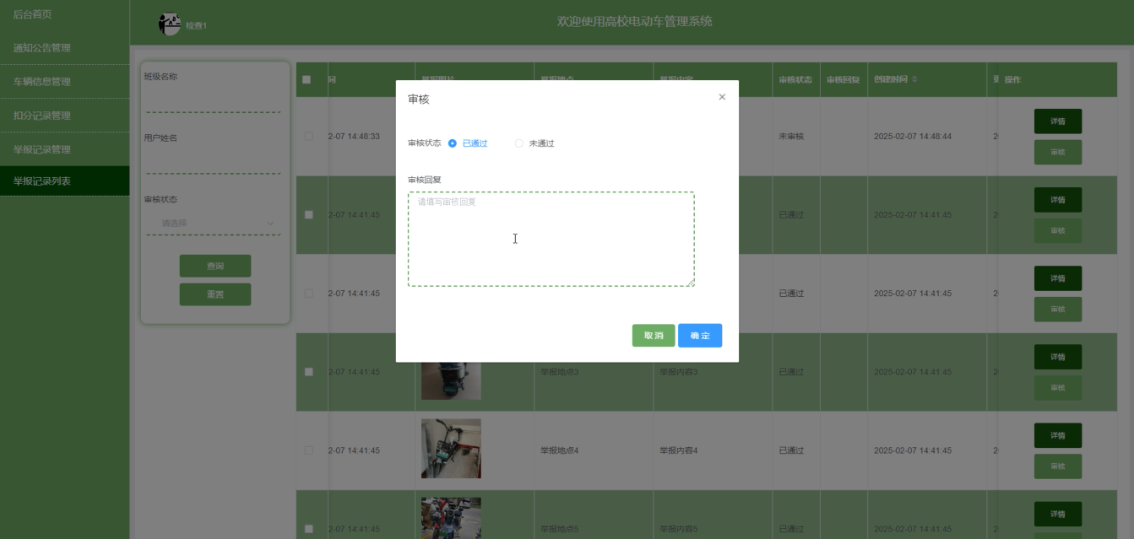The width and height of the screenshot is (1134, 539).
Task: Click the 审核回复 column header
Action: (x=843, y=80)
